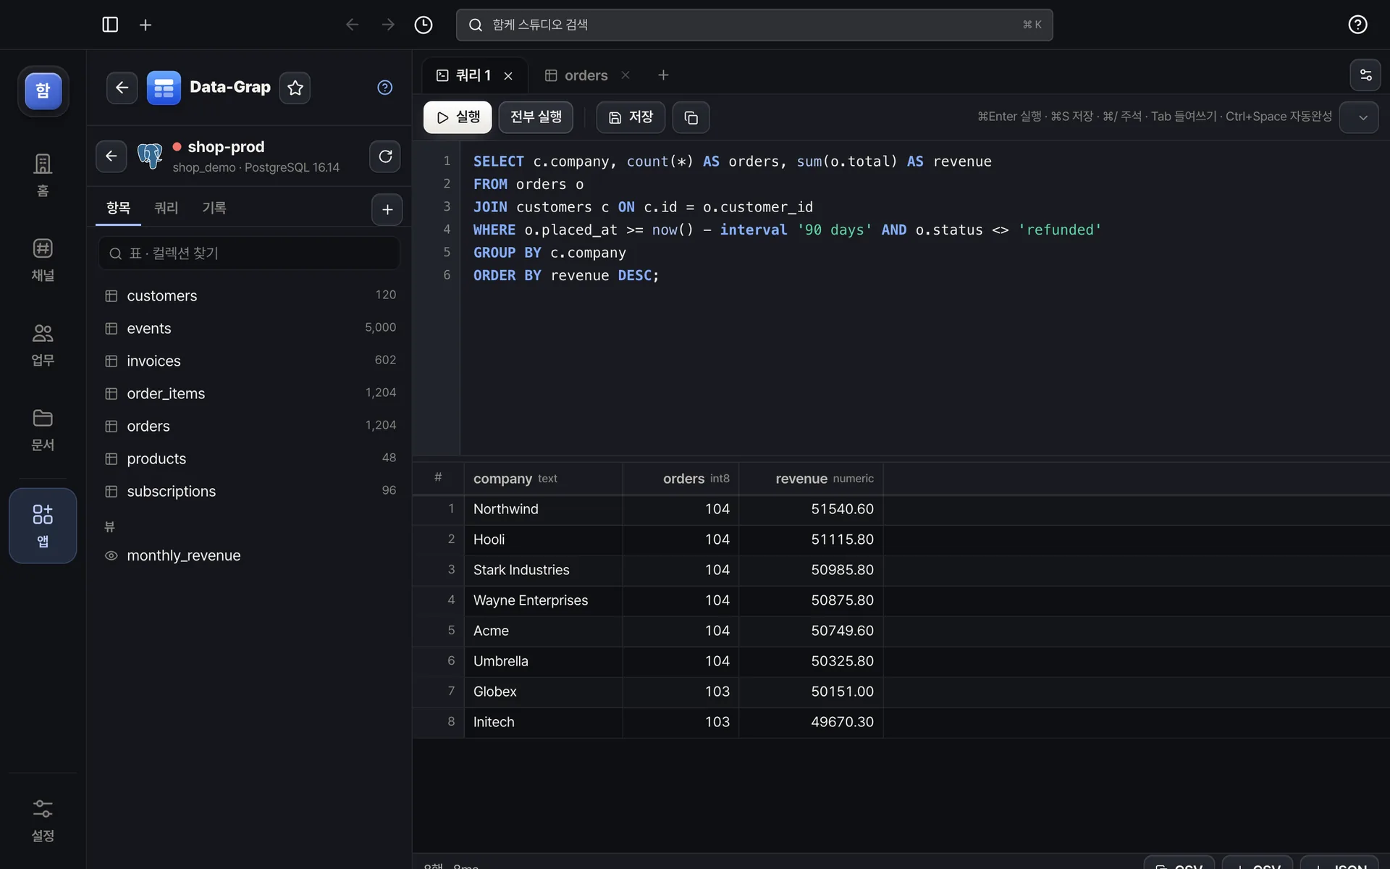Open 설정 in the left sidebar

click(x=43, y=820)
